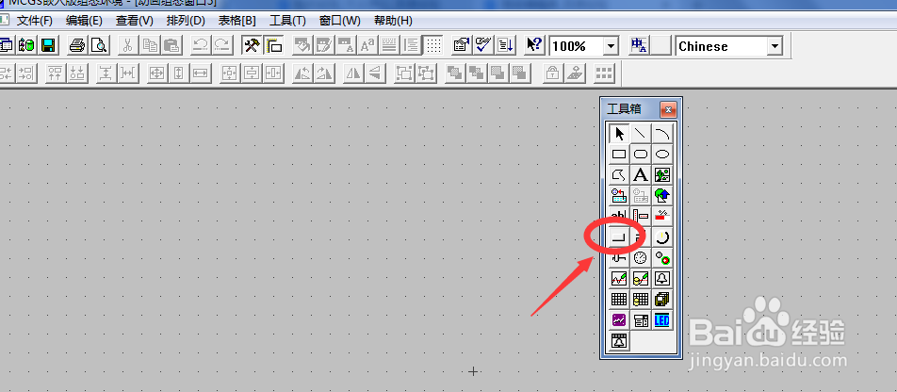Click the check mark verify icon
The width and height of the screenshot is (897, 392).
483,45
